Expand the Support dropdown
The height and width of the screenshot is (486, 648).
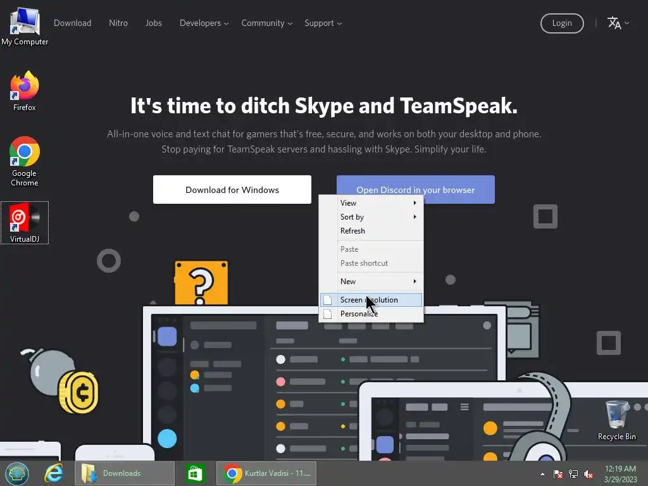tap(323, 23)
